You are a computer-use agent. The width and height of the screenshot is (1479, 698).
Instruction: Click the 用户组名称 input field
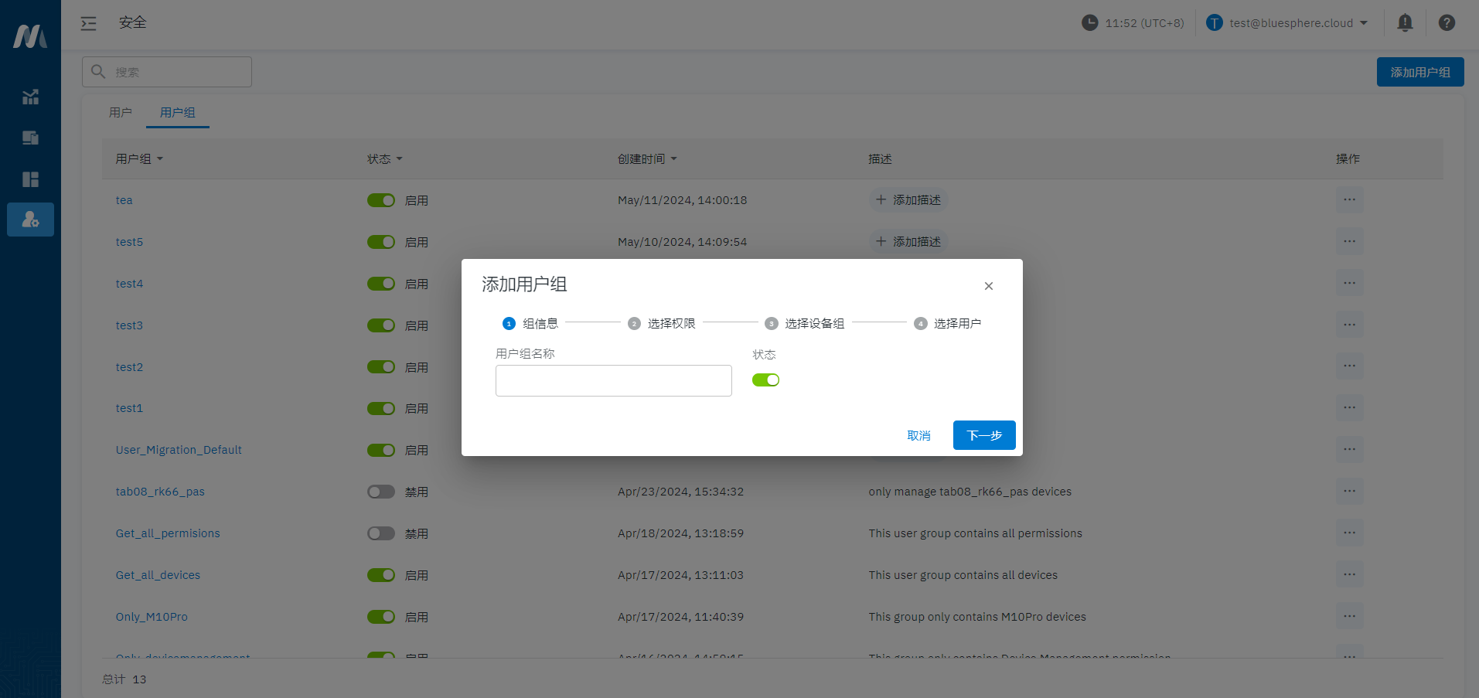[613, 381]
